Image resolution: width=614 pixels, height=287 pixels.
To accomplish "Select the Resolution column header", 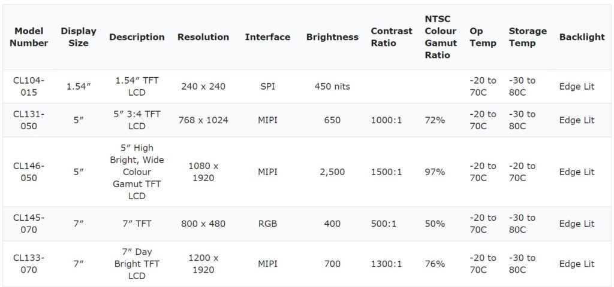I will coord(203,37).
